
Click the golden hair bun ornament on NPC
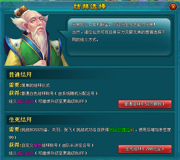click(x=22, y=11)
